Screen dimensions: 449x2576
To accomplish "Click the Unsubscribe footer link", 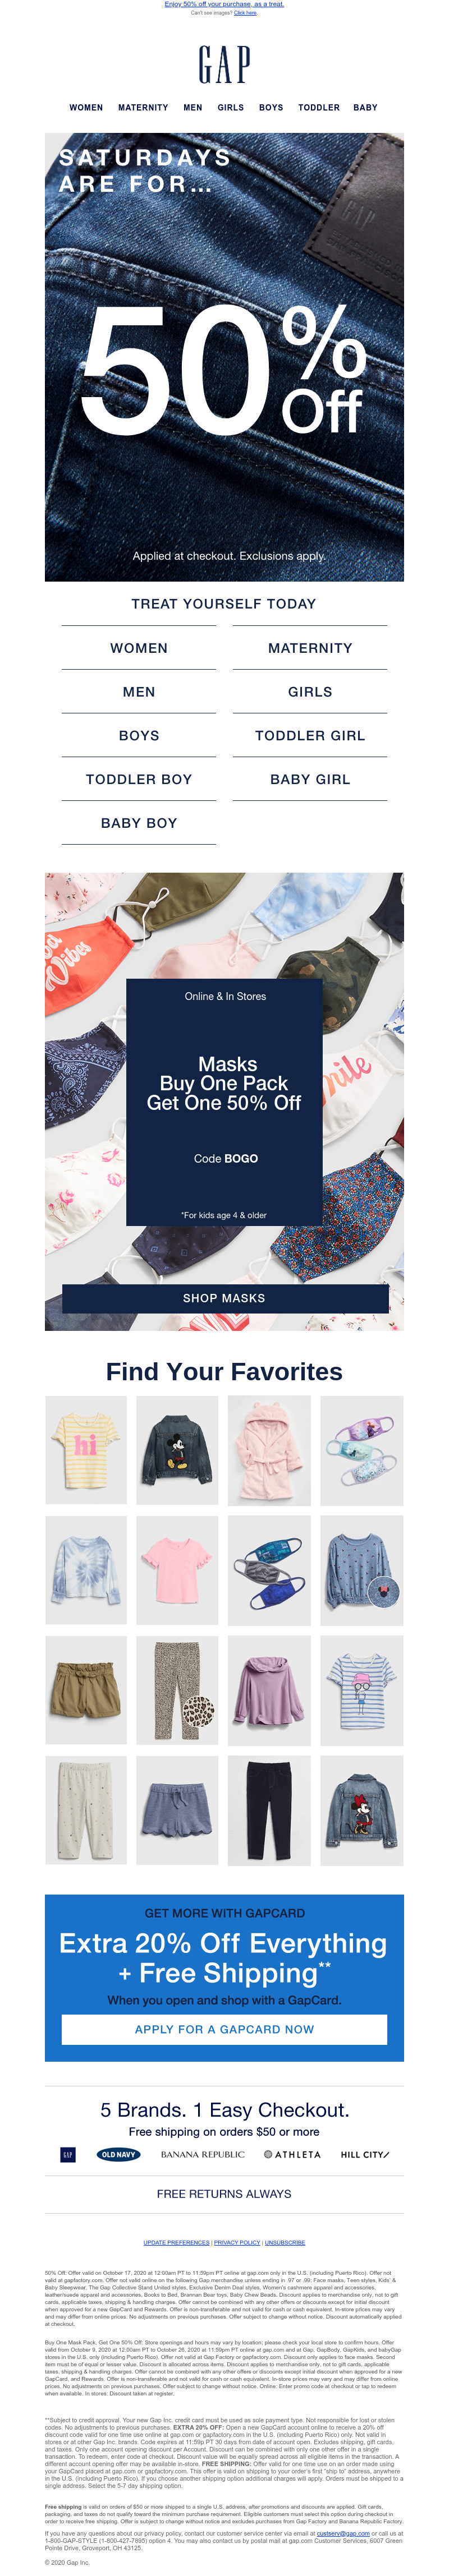I will click(285, 2242).
